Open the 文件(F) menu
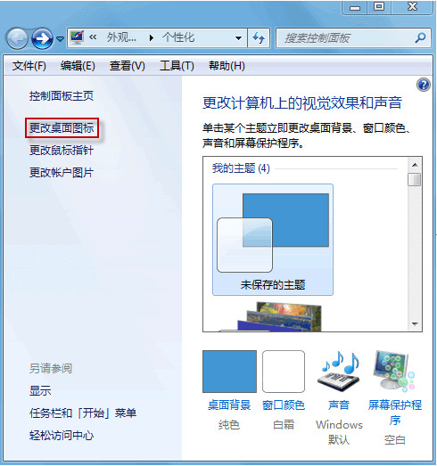The width and height of the screenshot is (437, 466). [x=29, y=66]
